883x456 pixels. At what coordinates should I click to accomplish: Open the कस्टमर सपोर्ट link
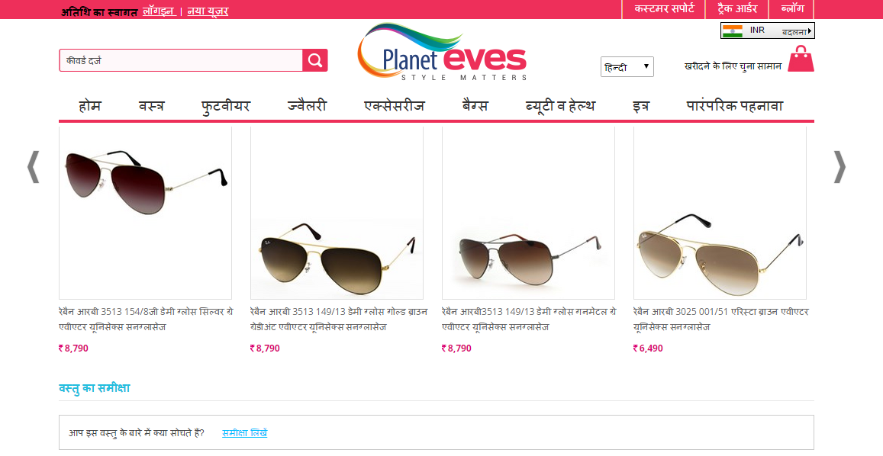tap(664, 9)
